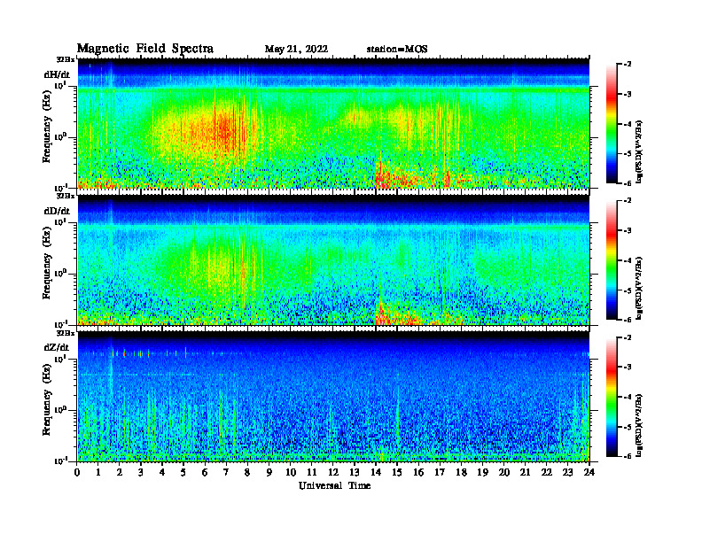The image size is (702, 542).
Task: Click the PSD units label beside dH/dt colorbar
Action: 639,151
